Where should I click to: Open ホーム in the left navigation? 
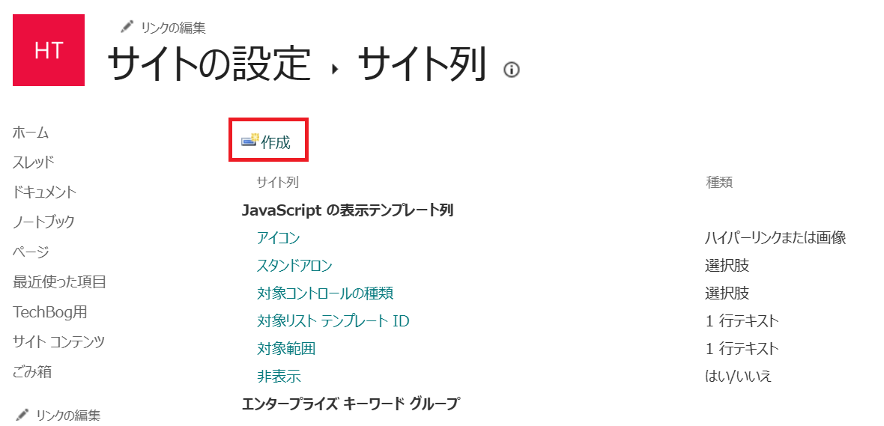point(31,133)
